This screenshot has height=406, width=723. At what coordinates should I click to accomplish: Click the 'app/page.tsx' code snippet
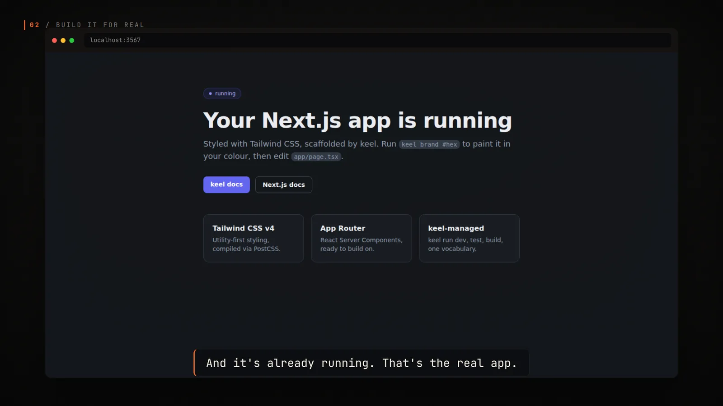[316, 157]
